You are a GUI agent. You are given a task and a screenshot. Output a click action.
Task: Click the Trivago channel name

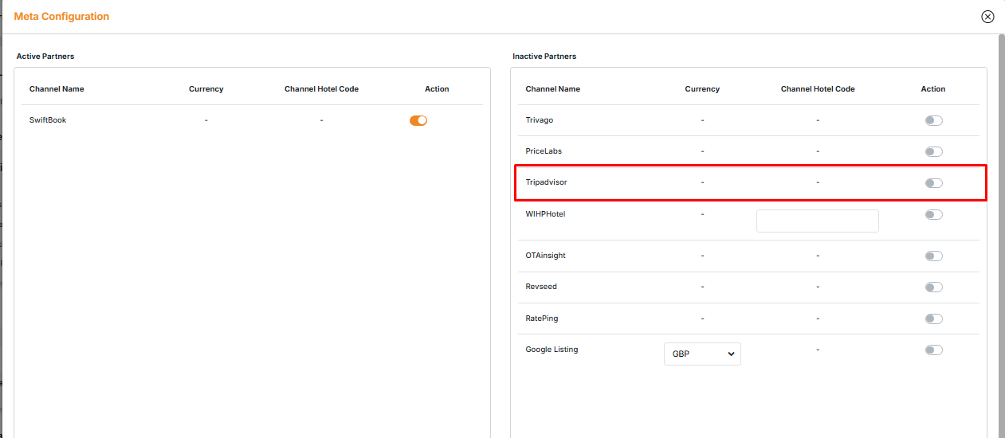pyautogui.click(x=539, y=120)
